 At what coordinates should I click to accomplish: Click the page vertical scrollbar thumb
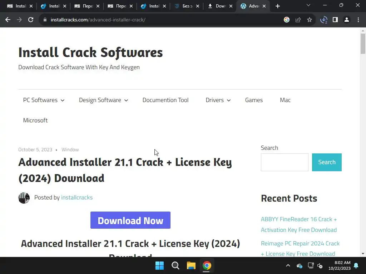click(363, 44)
